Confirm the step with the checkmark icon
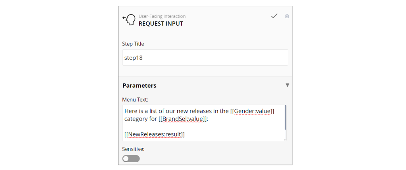 click(274, 16)
